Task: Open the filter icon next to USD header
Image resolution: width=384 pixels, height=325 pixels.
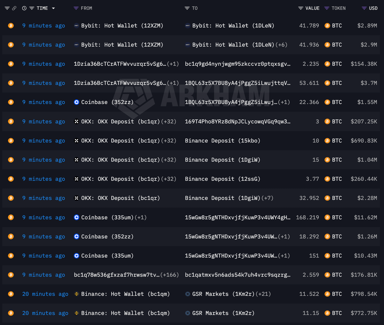Action: (x=364, y=8)
